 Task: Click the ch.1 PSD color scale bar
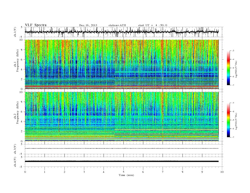tap(228, 68)
